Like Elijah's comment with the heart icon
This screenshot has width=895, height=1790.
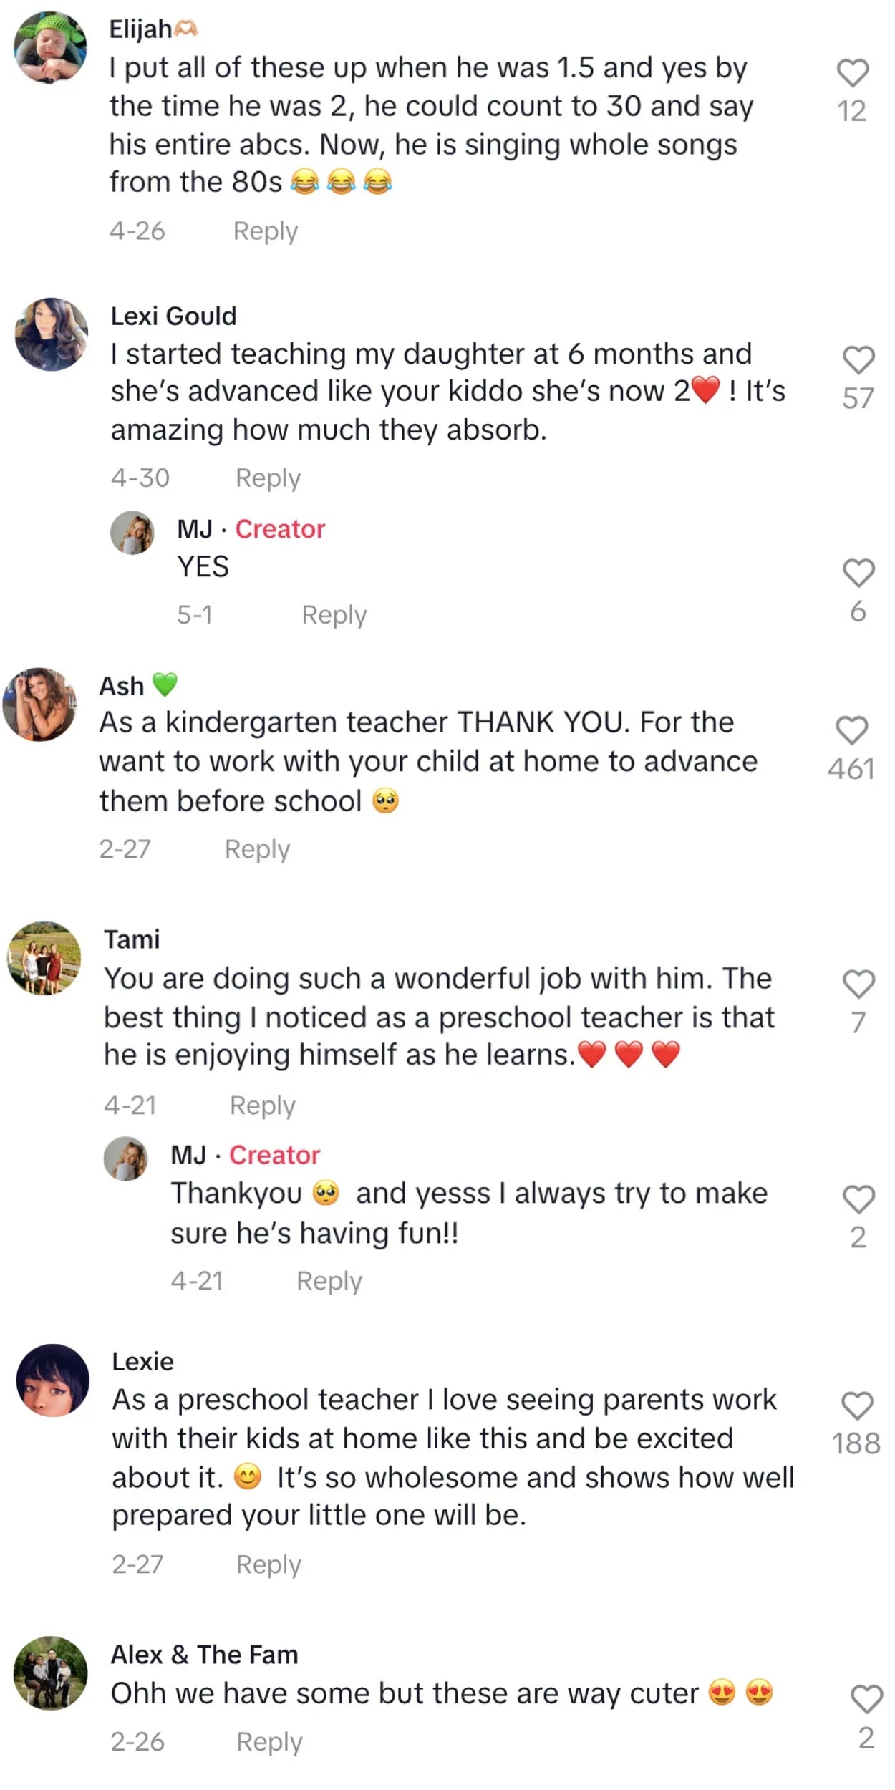(x=852, y=73)
